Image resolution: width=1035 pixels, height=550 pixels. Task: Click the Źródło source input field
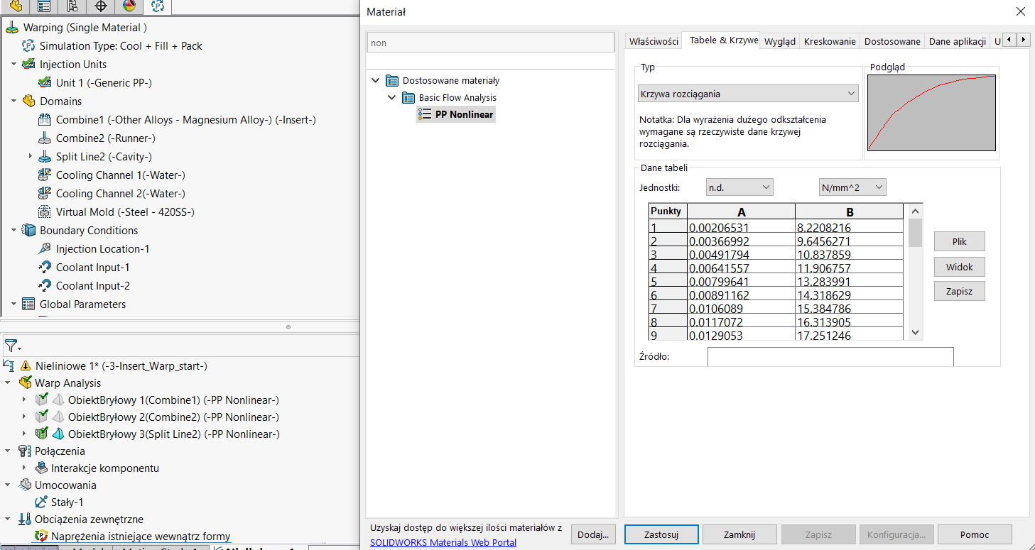click(830, 357)
